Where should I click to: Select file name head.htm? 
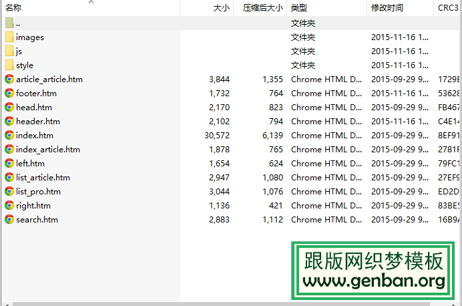(34, 108)
